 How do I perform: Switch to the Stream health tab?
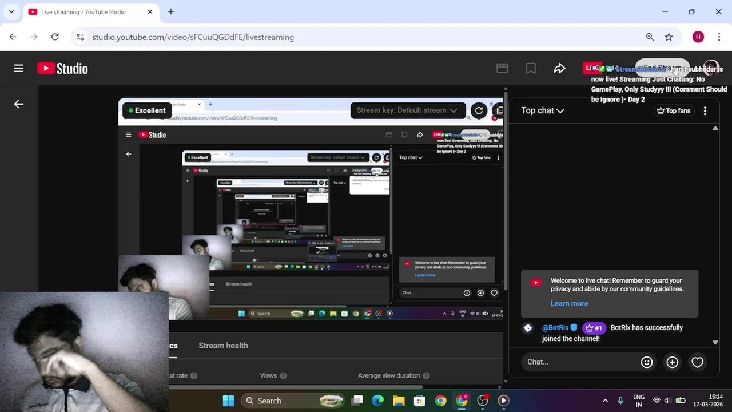click(223, 346)
